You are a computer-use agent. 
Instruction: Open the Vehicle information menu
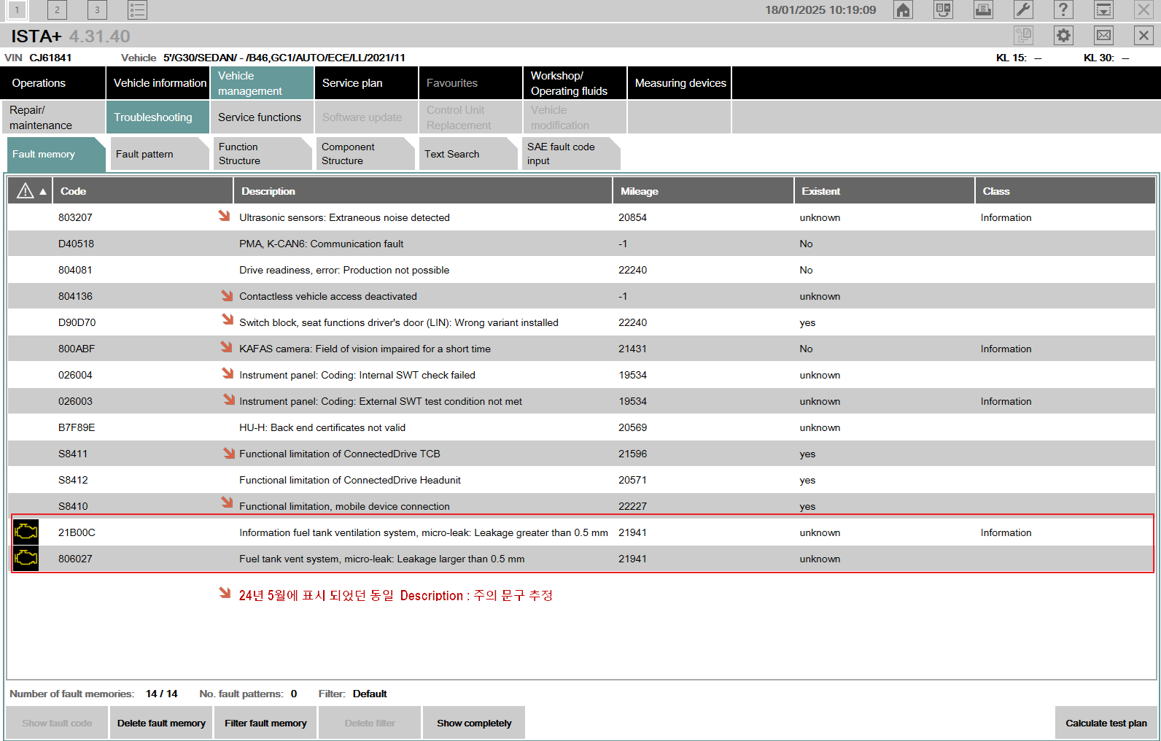click(158, 83)
